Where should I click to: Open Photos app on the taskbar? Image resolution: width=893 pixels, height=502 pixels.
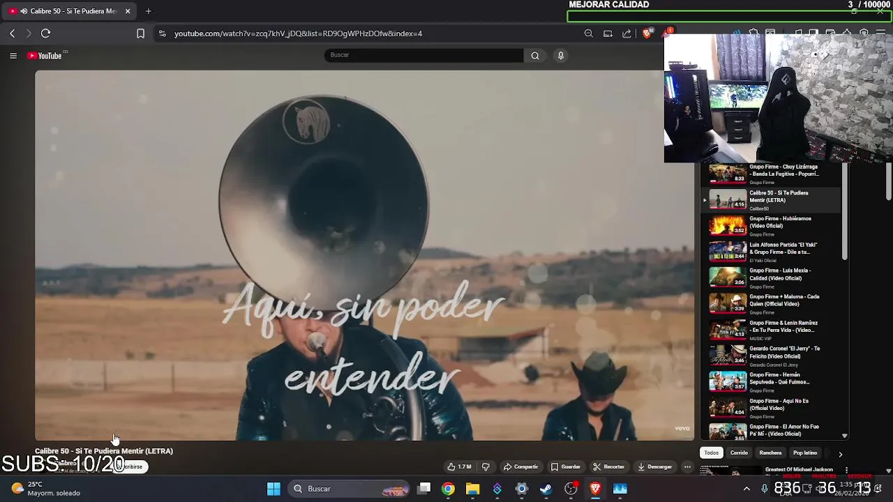click(x=620, y=489)
